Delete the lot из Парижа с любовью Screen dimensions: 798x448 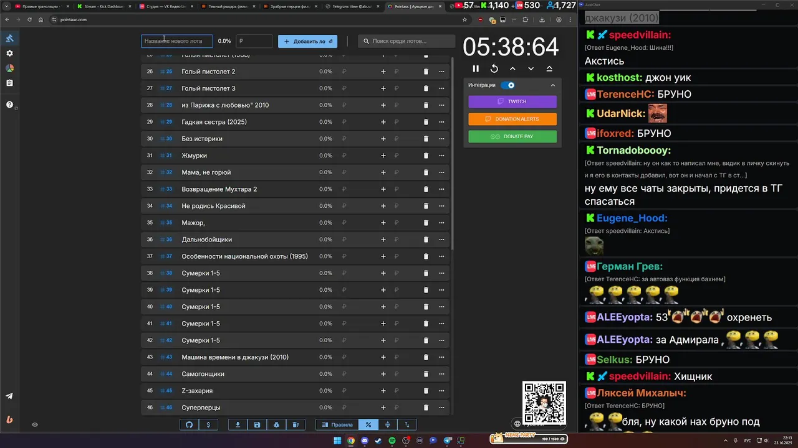pyautogui.click(x=426, y=105)
